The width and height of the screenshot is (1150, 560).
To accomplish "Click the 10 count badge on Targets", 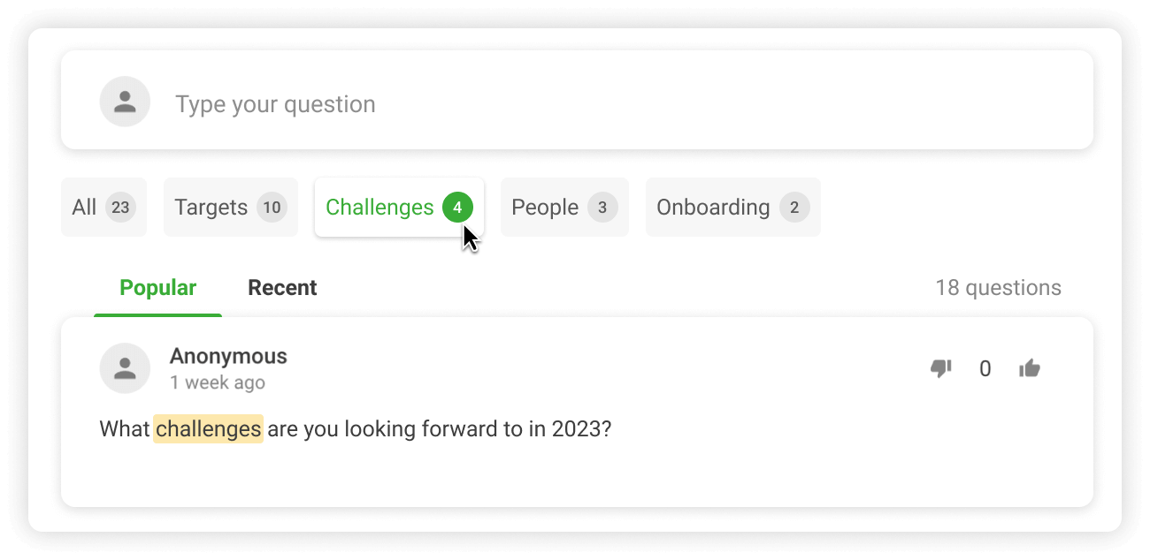I will pos(272,208).
